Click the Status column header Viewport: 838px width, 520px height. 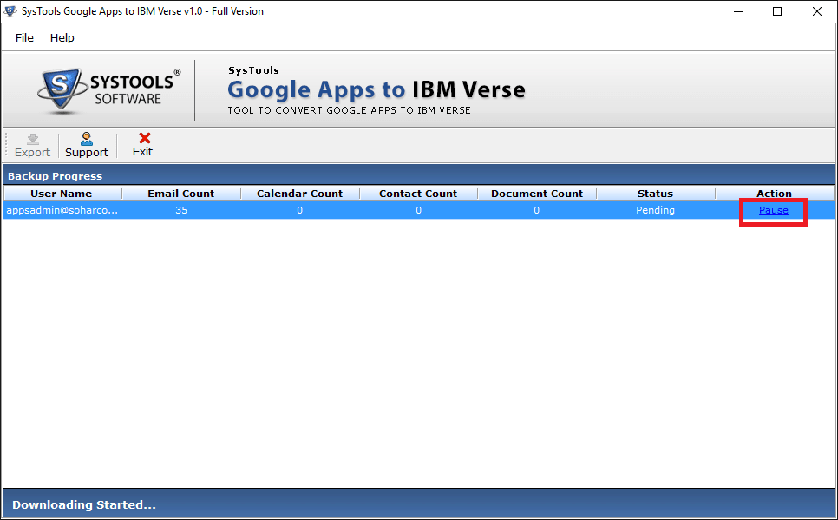click(x=655, y=194)
